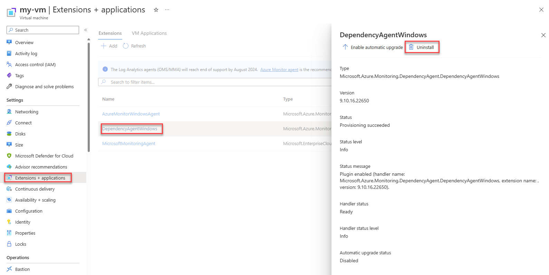Open the ellipsis more options menu in header
This screenshot has height=275, width=549.
(x=167, y=10)
